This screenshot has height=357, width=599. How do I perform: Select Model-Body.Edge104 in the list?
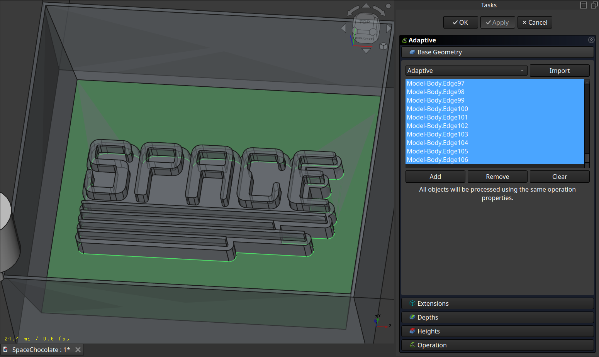pyautogui.click(x=495, y=143)
